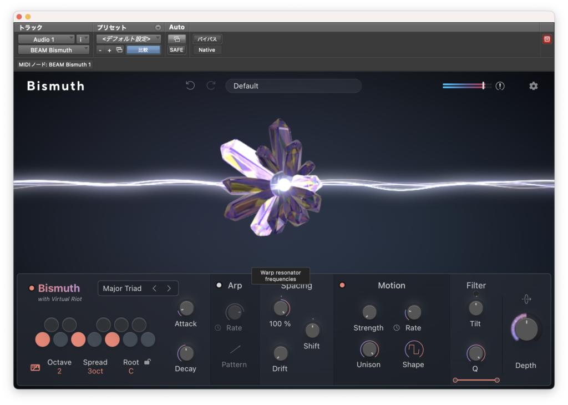Open the Bismuth settings gear
568x405 pixels.
click(533, 86)
